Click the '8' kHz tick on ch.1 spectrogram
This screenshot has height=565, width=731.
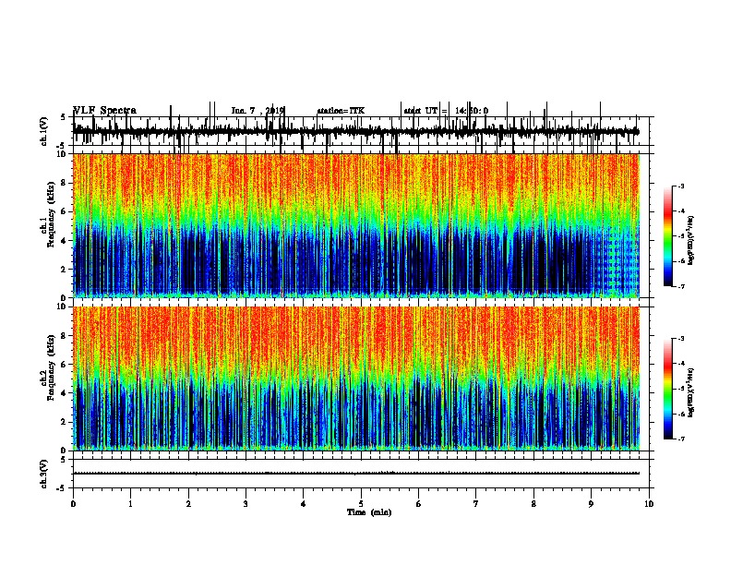coord(65,183)
